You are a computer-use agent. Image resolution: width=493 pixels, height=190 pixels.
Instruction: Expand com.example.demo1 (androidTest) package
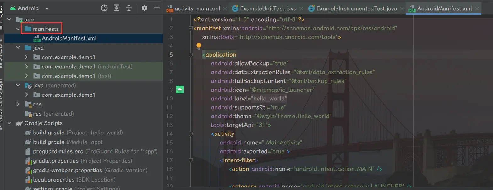click(27, 67)
